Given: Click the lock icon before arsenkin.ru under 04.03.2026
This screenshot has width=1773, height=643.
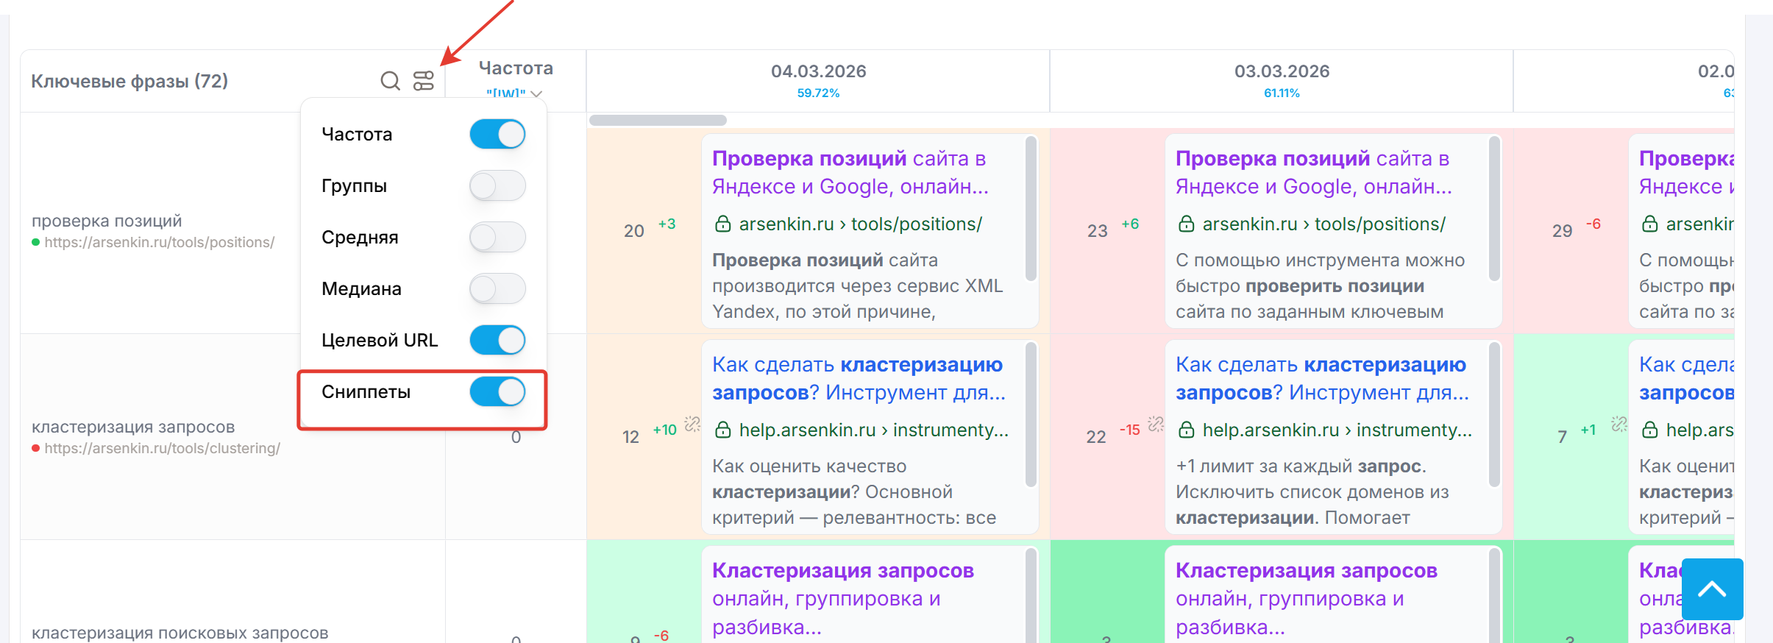Looking at the screenshot, I should pyautogui.click(x=723, y=224).
